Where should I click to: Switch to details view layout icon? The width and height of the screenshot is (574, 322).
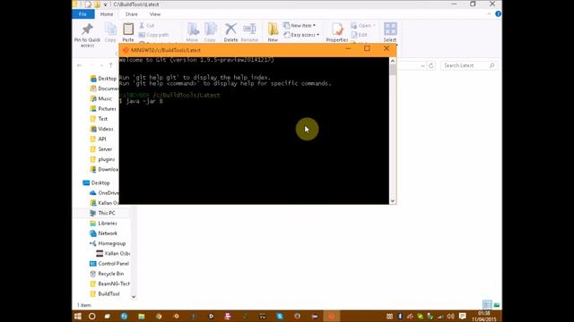[x=487, y=305]
